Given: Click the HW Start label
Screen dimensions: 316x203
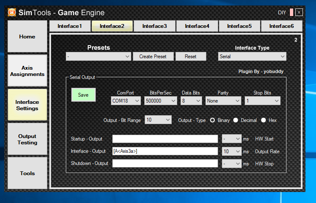Looking at the screenshot, I should tap(264, 139).
